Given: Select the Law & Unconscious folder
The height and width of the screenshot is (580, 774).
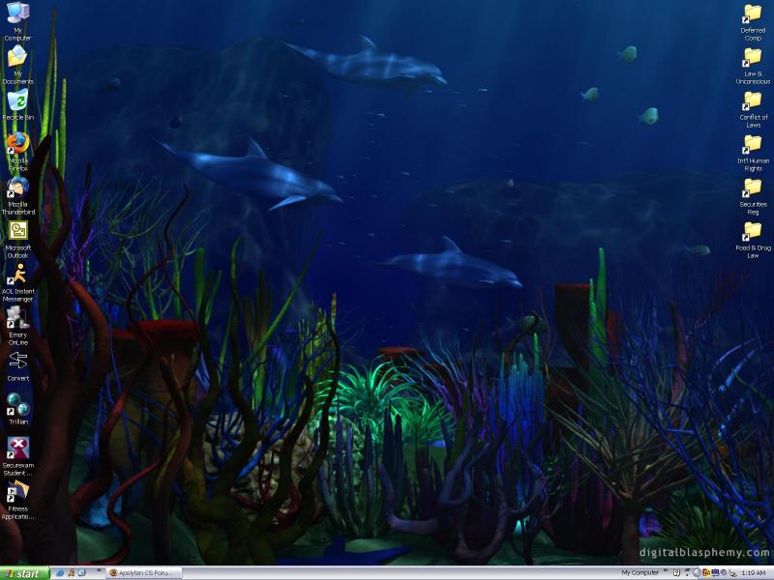Looking at the screenshot, I should click(x=753, y=66).
